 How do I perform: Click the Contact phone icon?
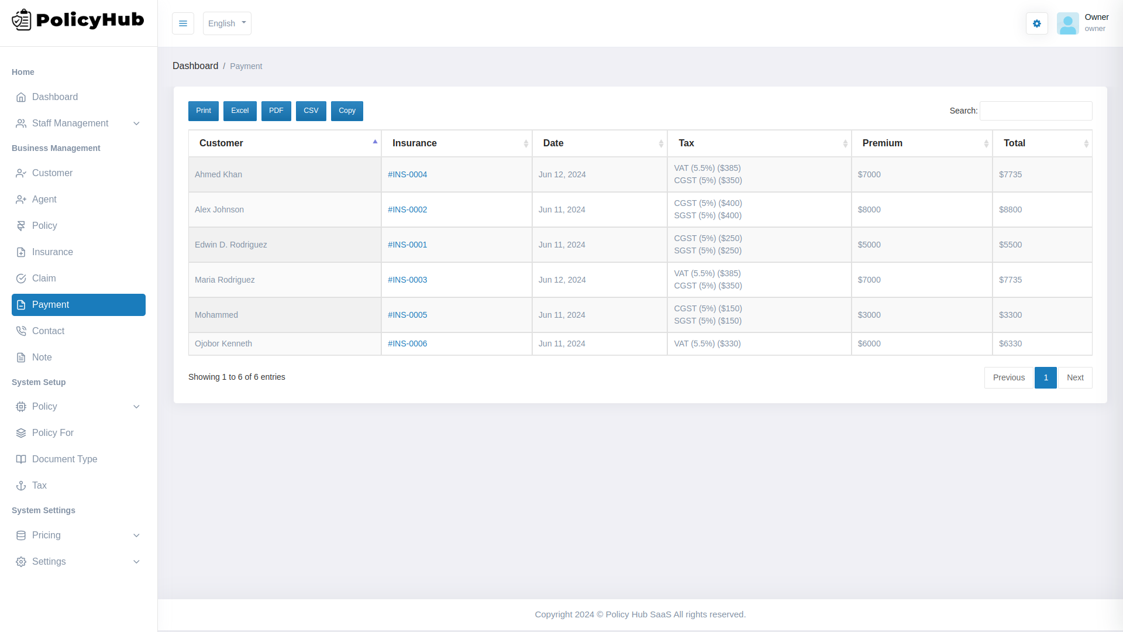click(x=22, y=331)
